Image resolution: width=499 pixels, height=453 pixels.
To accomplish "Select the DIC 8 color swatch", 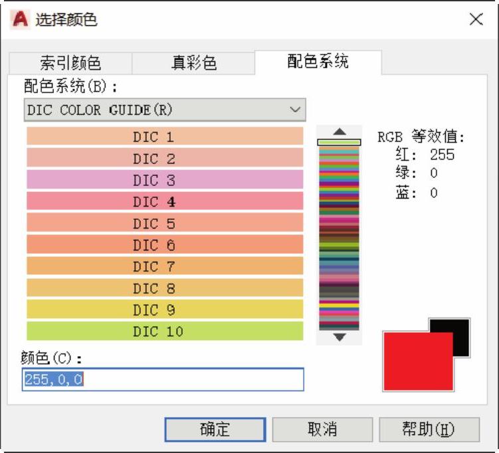I will tap(165, 288).
